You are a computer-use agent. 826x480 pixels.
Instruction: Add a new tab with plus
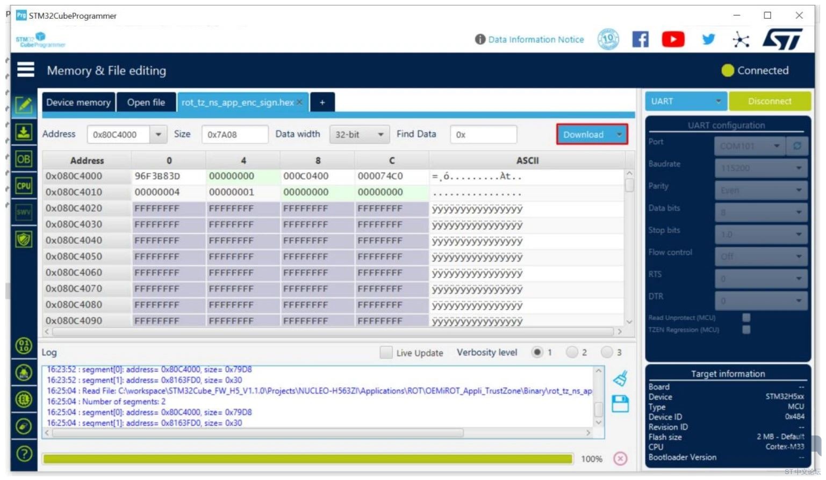(322, 103)
